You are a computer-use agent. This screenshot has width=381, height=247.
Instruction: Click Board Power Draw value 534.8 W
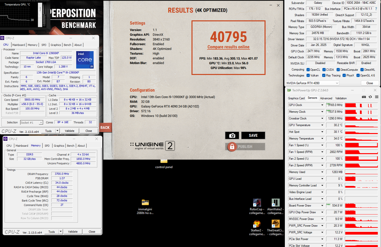(335, 206)
